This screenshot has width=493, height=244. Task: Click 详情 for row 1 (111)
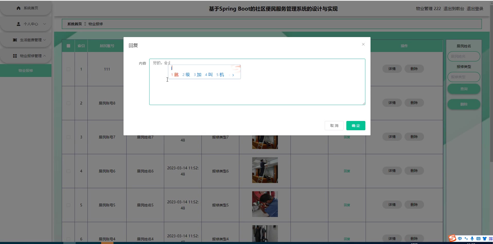click(x=392, y=69)
